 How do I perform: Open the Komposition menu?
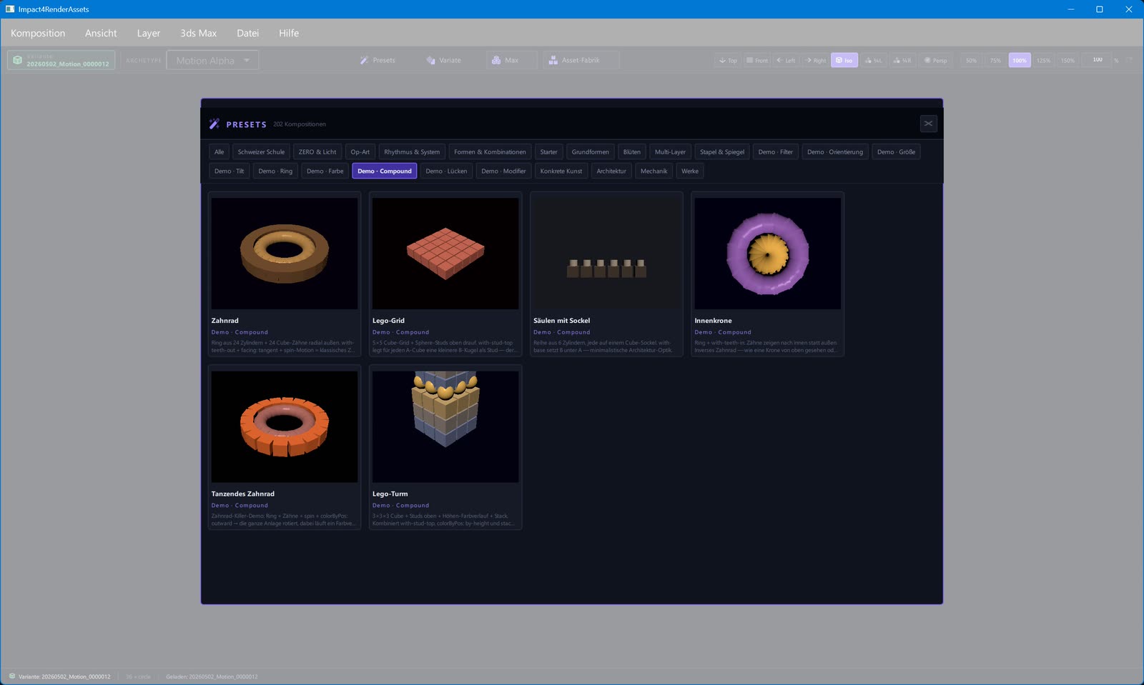(38, 33)
